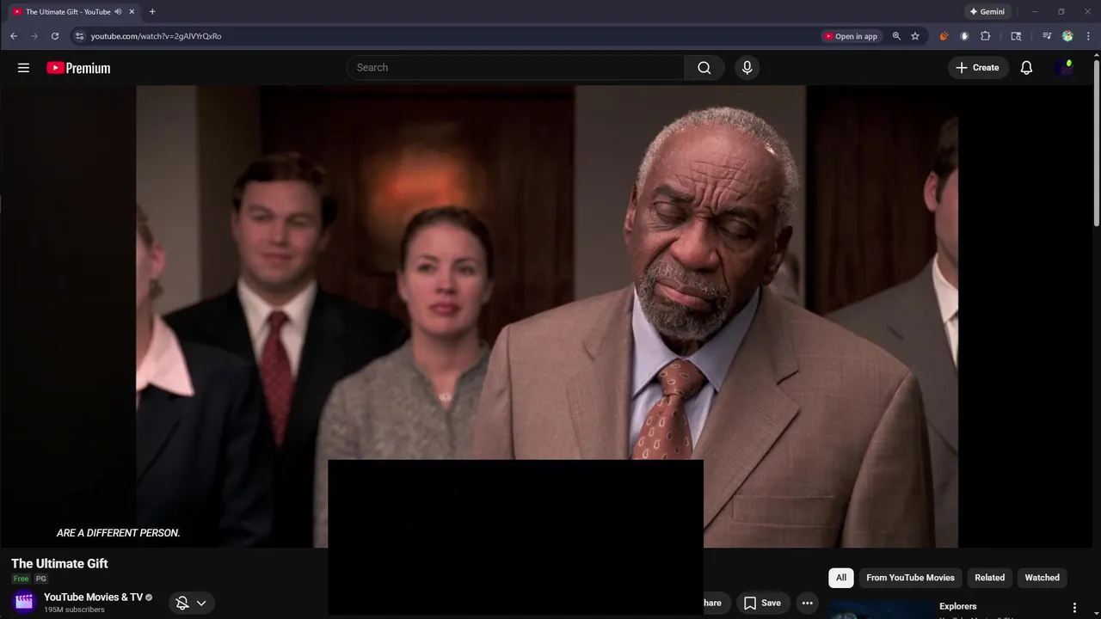Image resolution: width=1101 pixels, height=619 pixels.
Task: Open the orange acorn extension icon
Action: (944, 36)
